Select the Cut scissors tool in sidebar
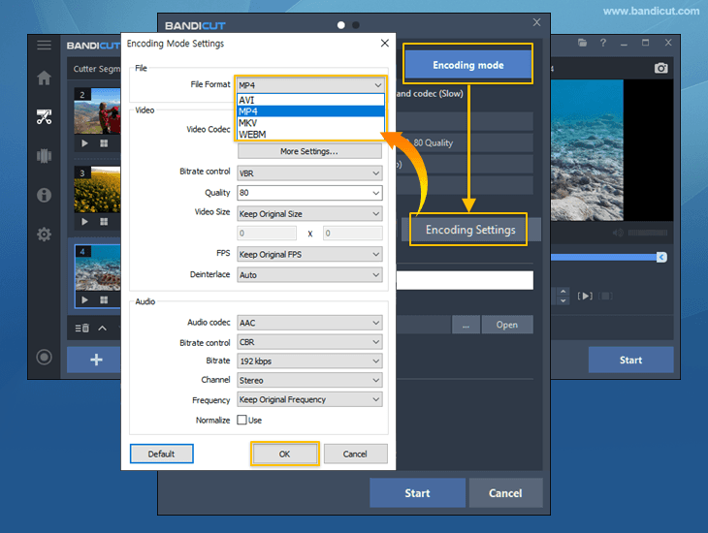The image size is (708, 533). (x=44, y=117)
